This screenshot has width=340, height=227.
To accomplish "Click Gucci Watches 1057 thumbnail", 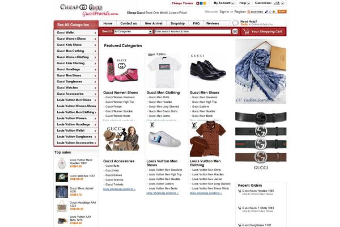I will tap(62, 178).
